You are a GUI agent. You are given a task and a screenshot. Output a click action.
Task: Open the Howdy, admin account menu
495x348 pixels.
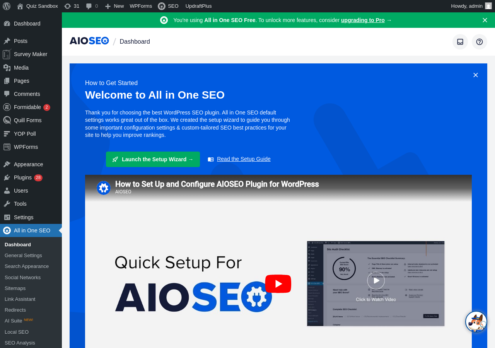[471, 6]
